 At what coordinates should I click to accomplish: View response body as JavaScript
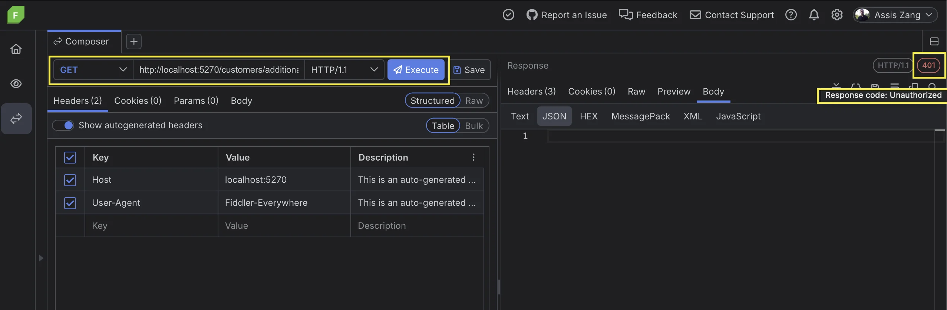[738, 116]
